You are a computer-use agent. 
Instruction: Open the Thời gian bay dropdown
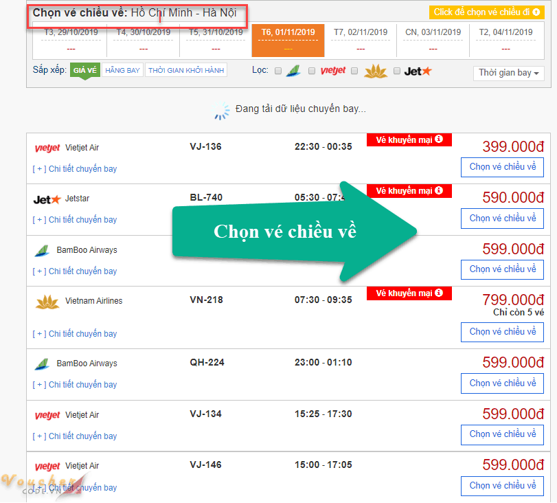(x=509, y=73)
